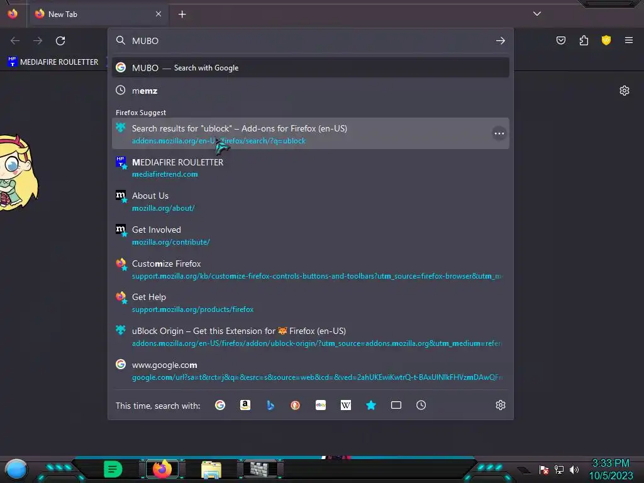Click the Star Butterfly character image
The height and width of the screenshot is (483, 644).
pyautogui.click(x=18, y=173)
